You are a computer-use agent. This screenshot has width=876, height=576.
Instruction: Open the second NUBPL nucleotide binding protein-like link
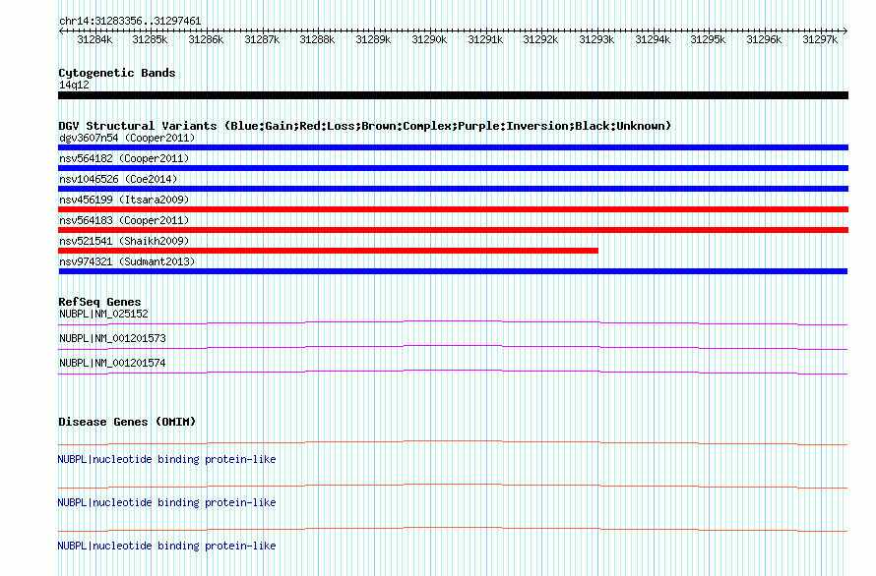pyautogui.click(x=166, y=502)
